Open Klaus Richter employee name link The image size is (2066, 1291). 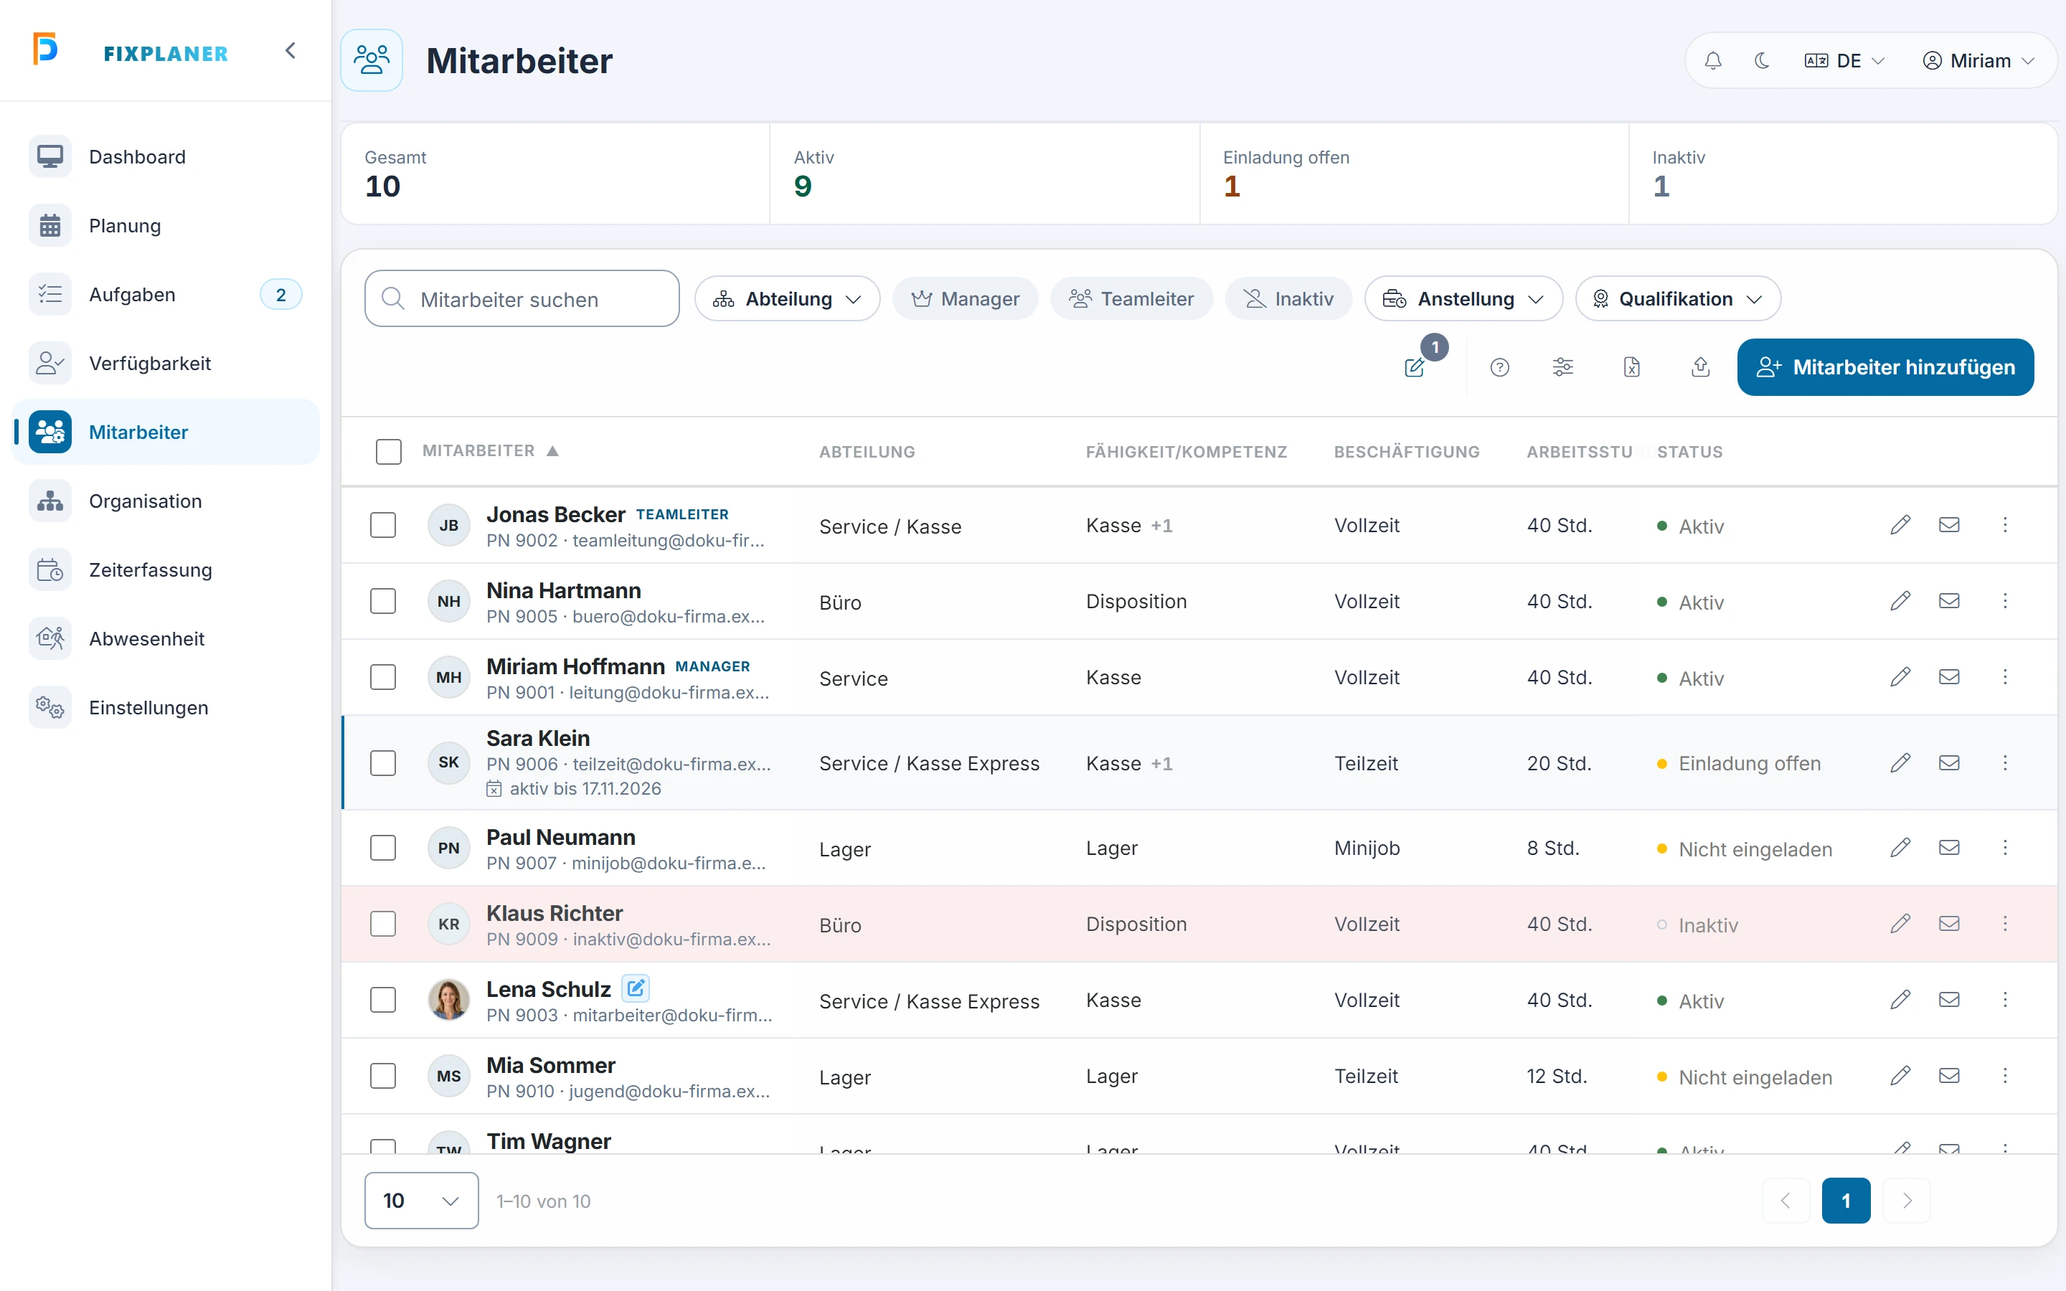[554, 914]
